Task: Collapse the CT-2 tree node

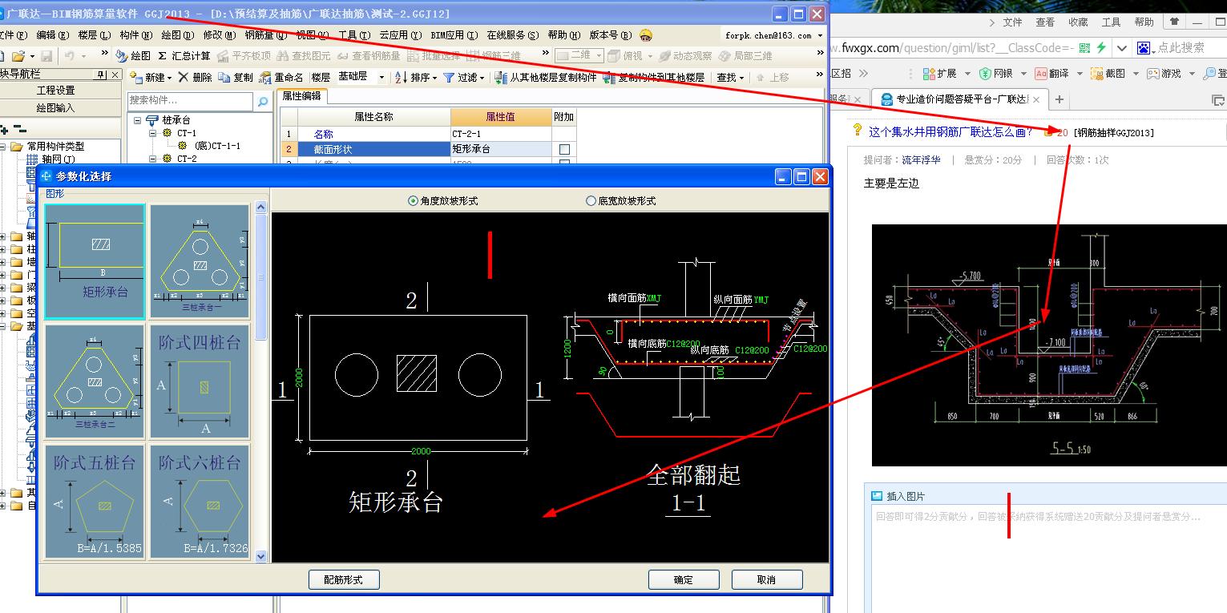Action: (x=152, y=159)
